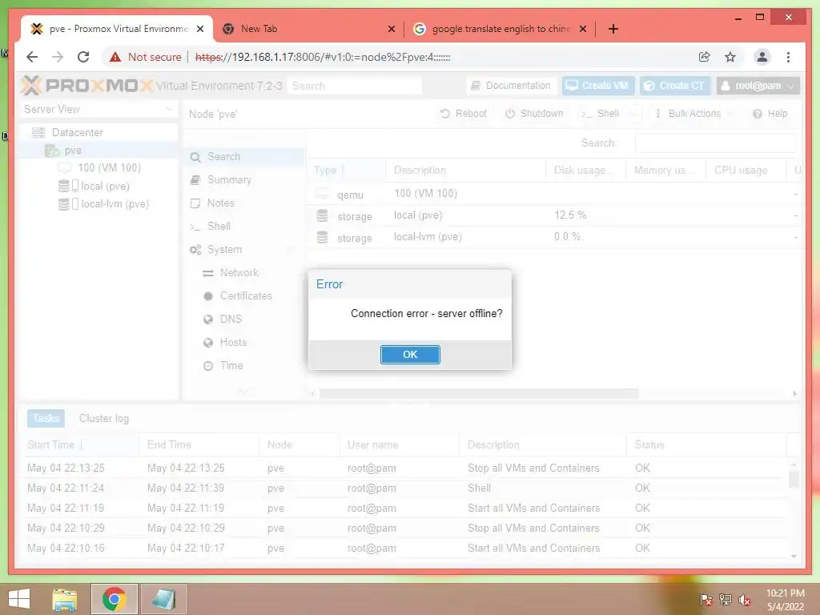The image size is (820, 615).
Task: Open Network under System
Action: pyautogui.click(x=243, y=273)
